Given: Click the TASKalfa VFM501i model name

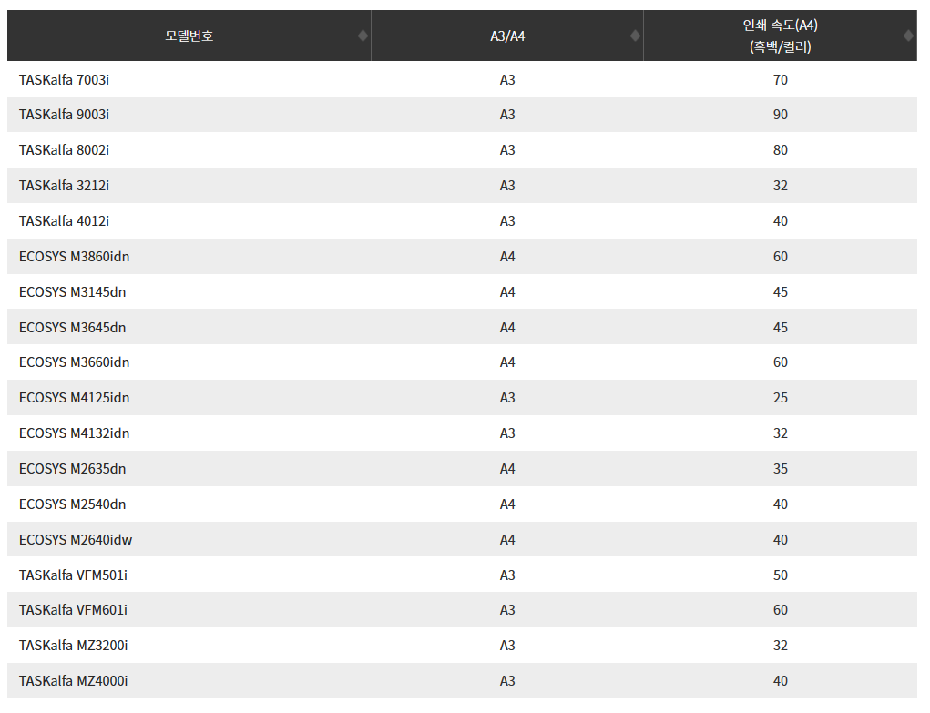Looking at the screenshot, I should click(x=73, y=575).
